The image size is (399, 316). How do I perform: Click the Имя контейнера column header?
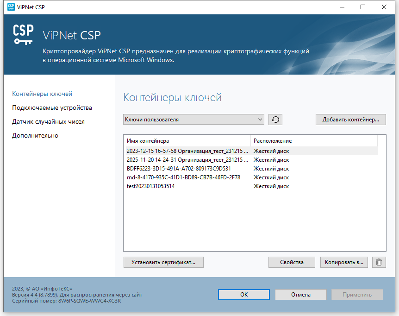click(188, 141)
